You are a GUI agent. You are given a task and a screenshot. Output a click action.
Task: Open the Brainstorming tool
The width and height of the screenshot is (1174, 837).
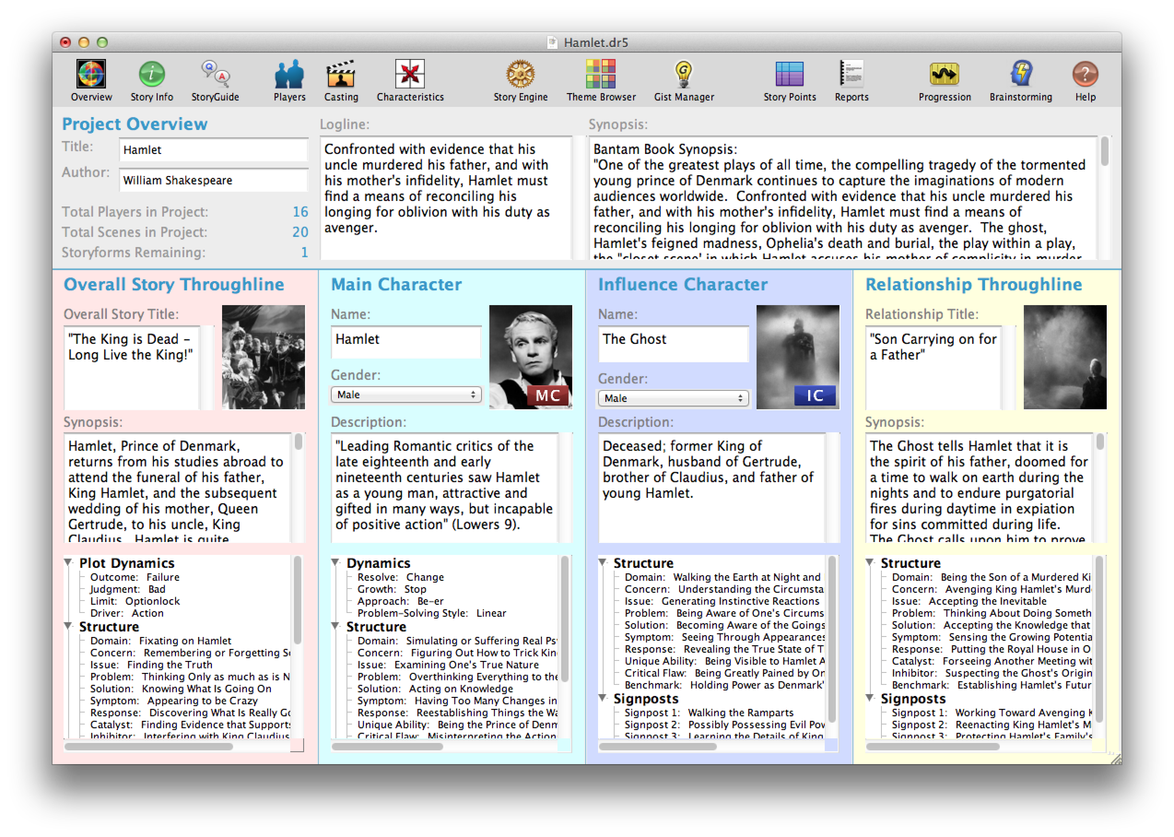pyautogui.click(x=1020, y=77)
